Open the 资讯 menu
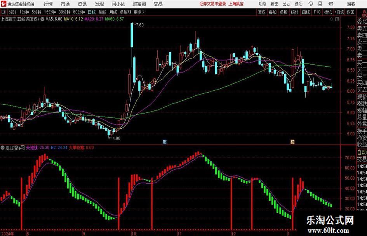 (x=82, y=4)
